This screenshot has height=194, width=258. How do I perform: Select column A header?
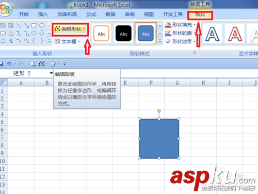click(x=21, y=83)
